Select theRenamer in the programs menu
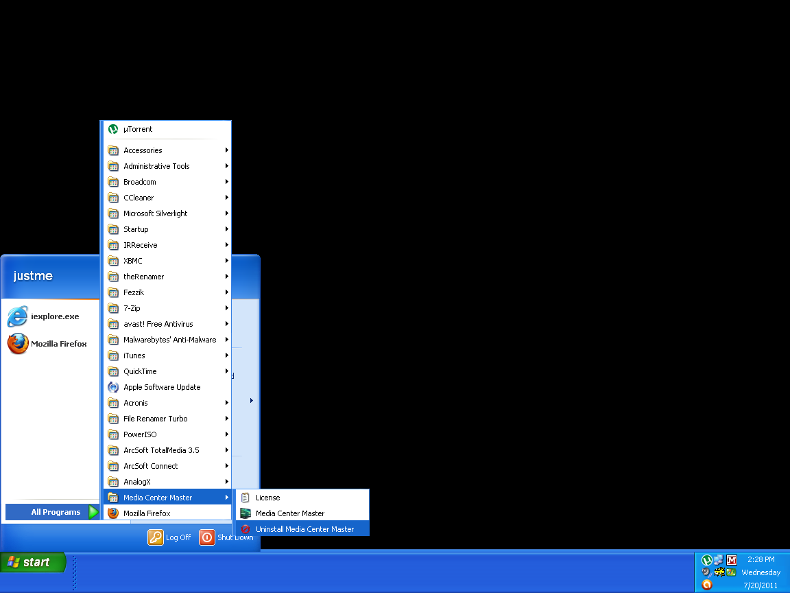 [x=167, y=277]
